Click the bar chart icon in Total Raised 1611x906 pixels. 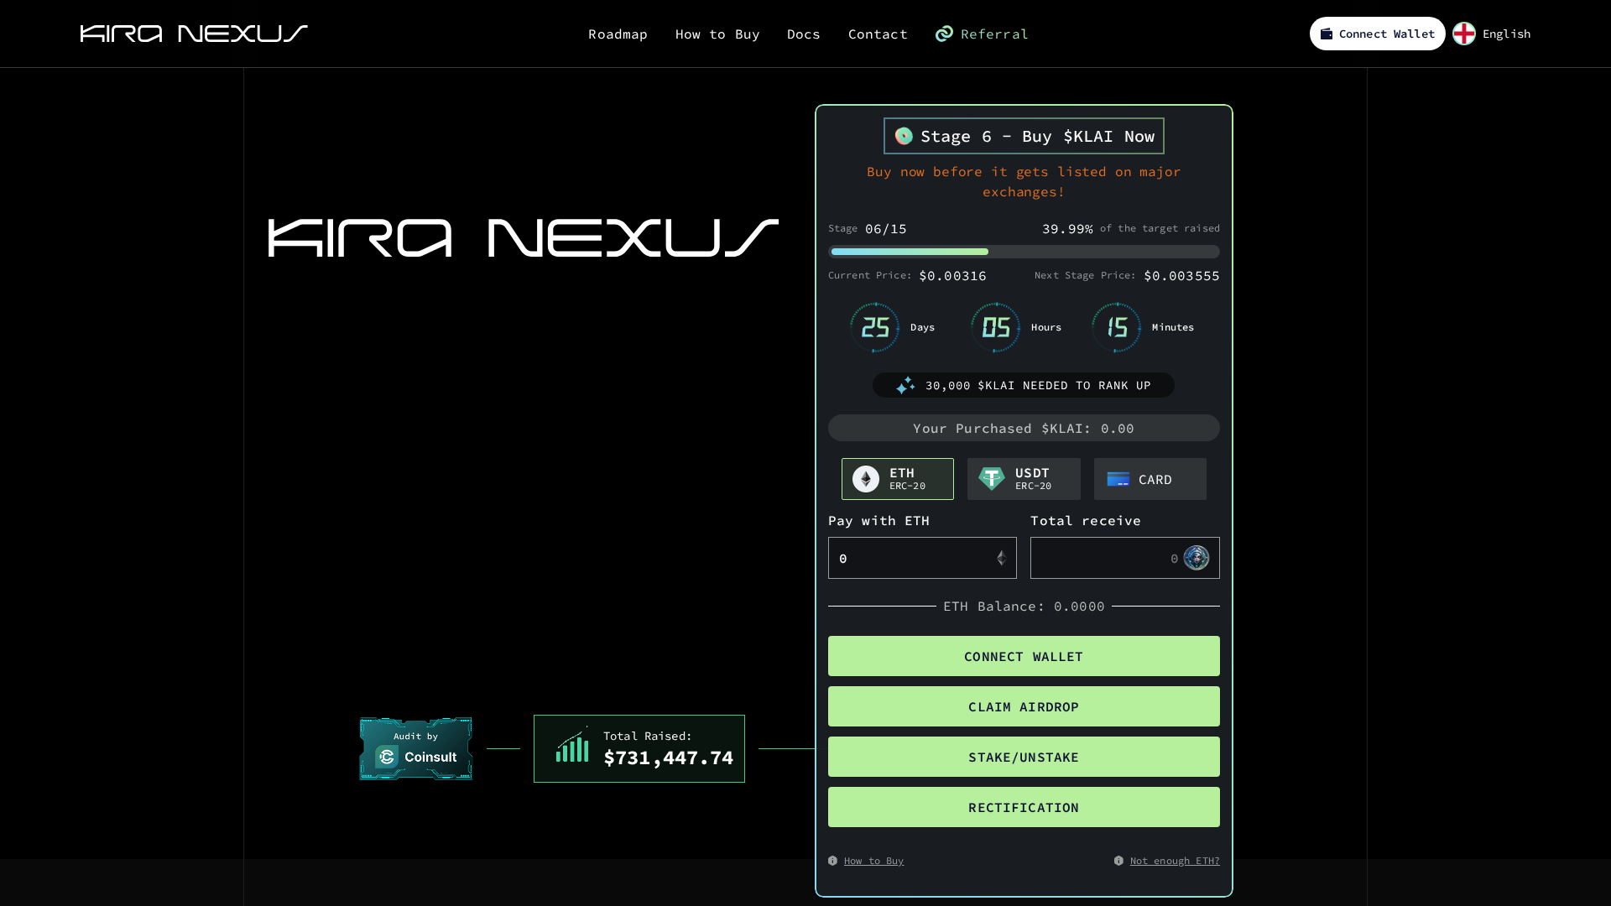572,745
